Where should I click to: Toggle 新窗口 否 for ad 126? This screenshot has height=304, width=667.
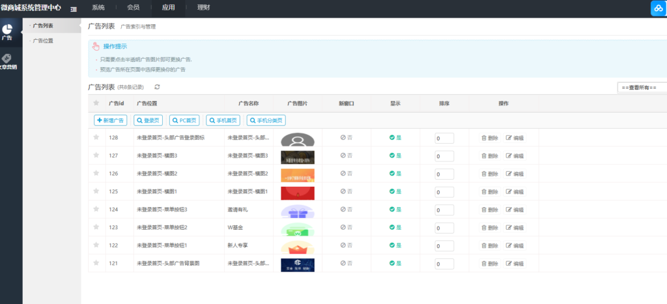point(347,173)
